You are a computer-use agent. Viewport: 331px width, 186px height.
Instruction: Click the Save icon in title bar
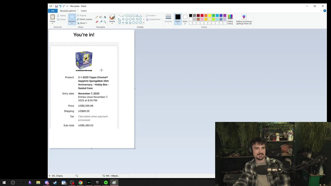pyautogui.click(x=56, y=6)
